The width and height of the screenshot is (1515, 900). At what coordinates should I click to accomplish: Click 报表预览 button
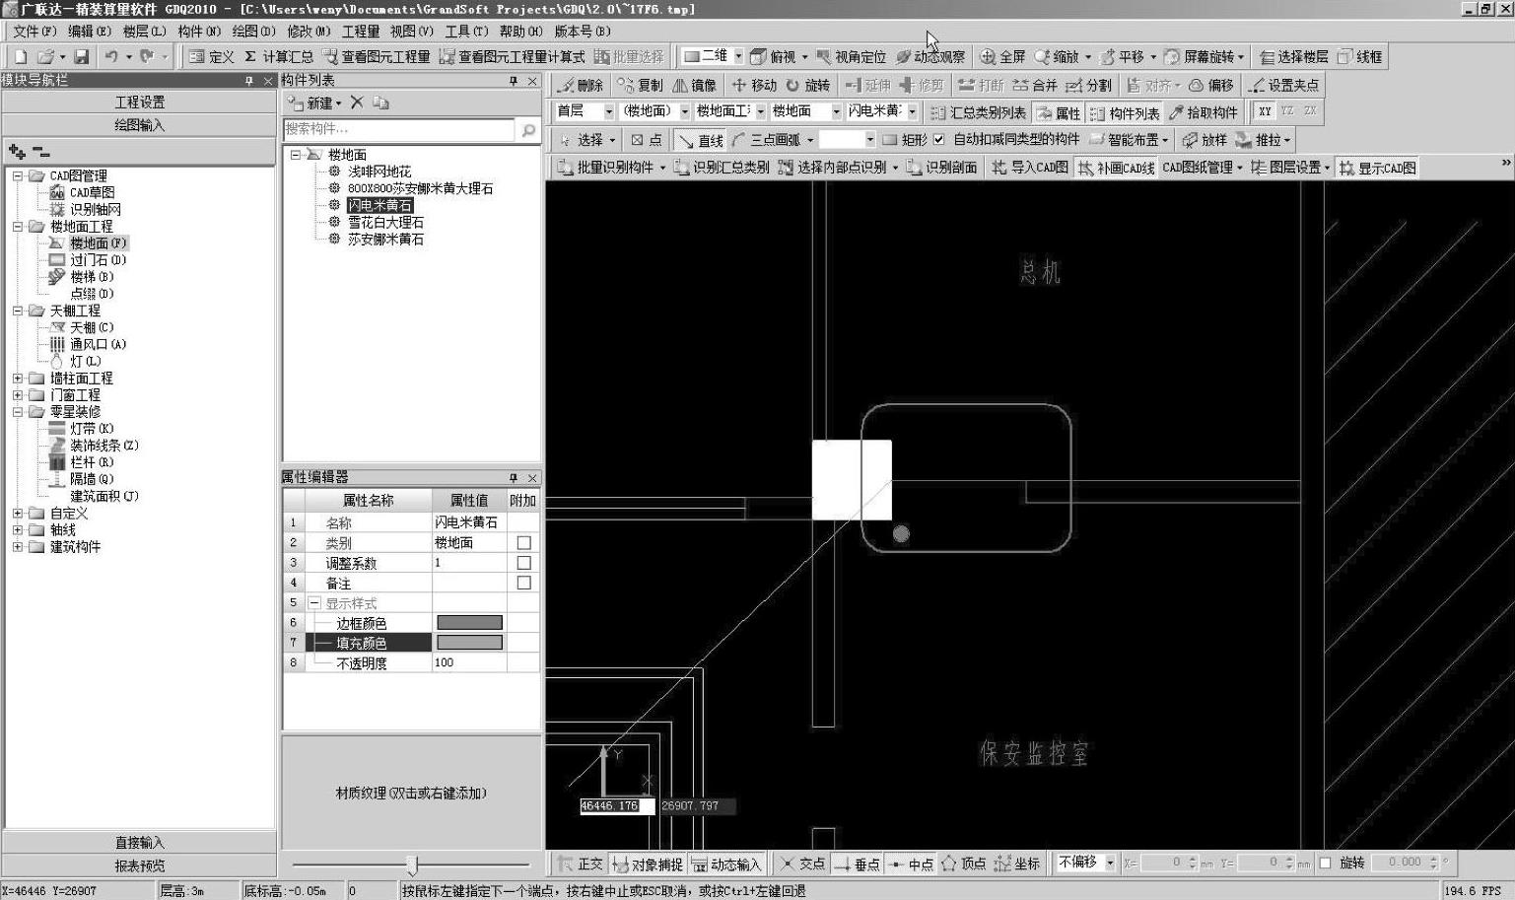[139, 865]
